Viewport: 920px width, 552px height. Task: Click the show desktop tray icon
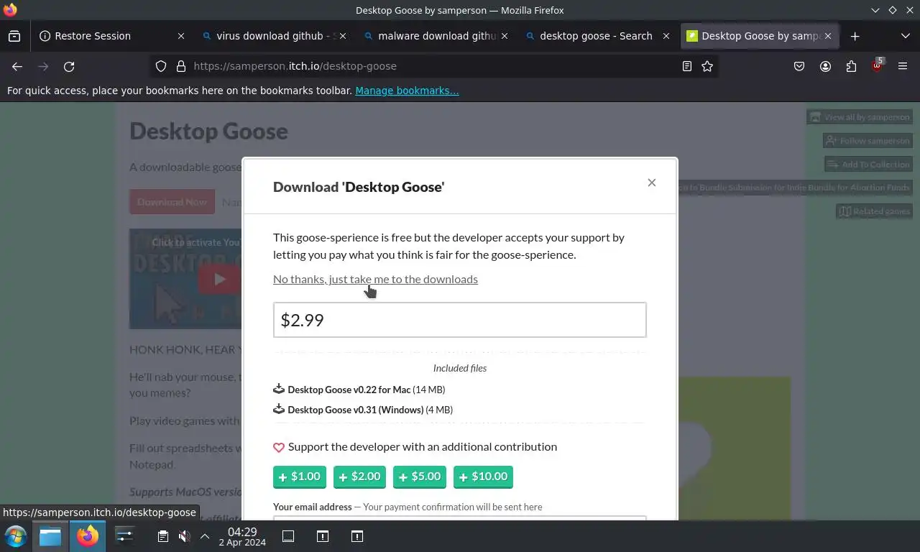pos(288,536)
